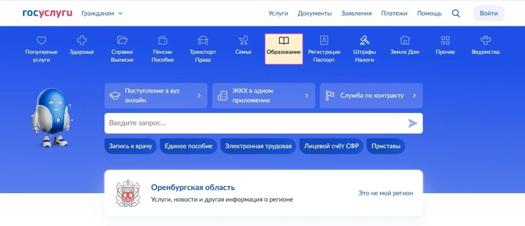
Task: Choose the Единое пособие quick chip
Action: (189, 146)
